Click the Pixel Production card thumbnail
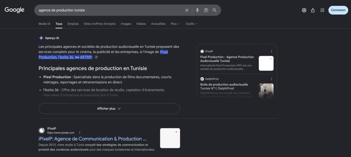The image size is (351, 157). (266, 63)
